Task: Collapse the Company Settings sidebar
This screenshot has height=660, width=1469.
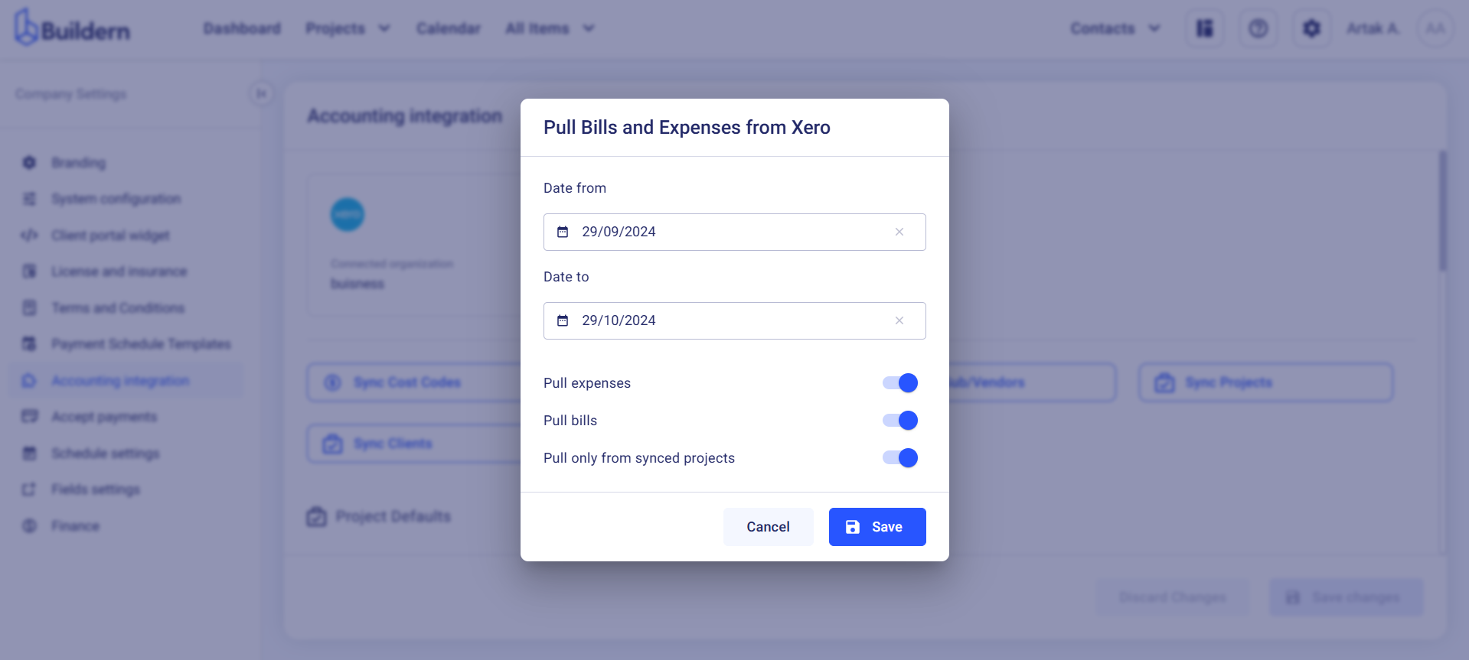Action: coord(261,94)
